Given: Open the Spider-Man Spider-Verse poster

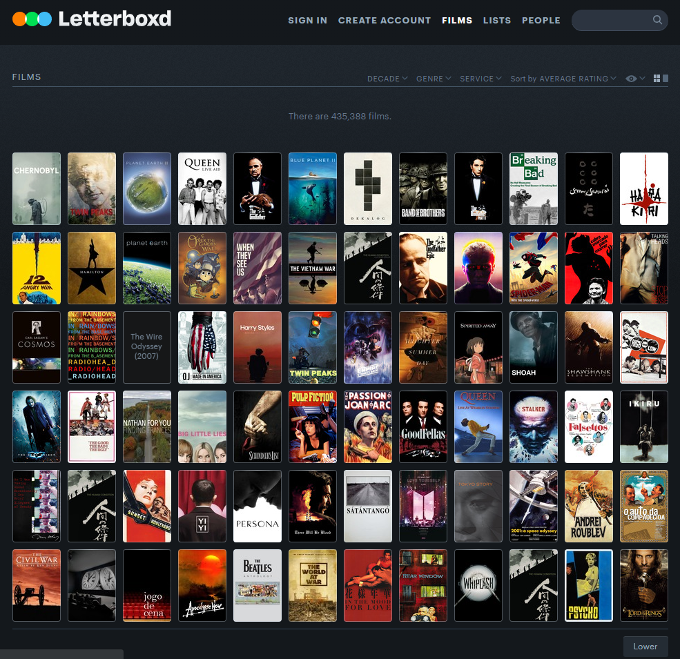Looking at the screenshot, I should (534, 268).
